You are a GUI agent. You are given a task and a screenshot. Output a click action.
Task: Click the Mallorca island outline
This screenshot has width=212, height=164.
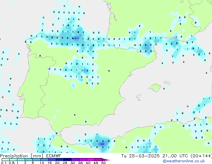[155, 87]
